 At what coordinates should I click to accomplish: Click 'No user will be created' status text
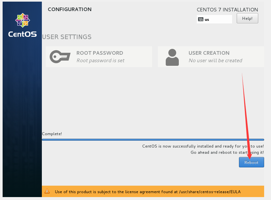click(215, 61)
